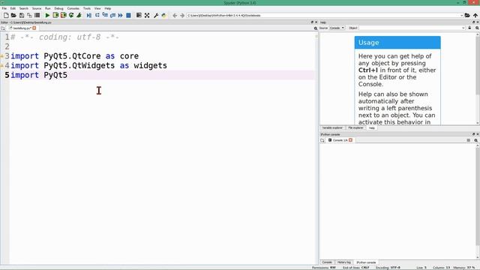Maximize current pane icon in toolbar

coord(139,15)
